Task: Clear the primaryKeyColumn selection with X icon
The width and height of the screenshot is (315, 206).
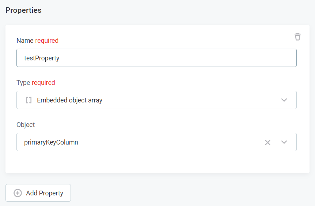Action: (x=267, y=142)
